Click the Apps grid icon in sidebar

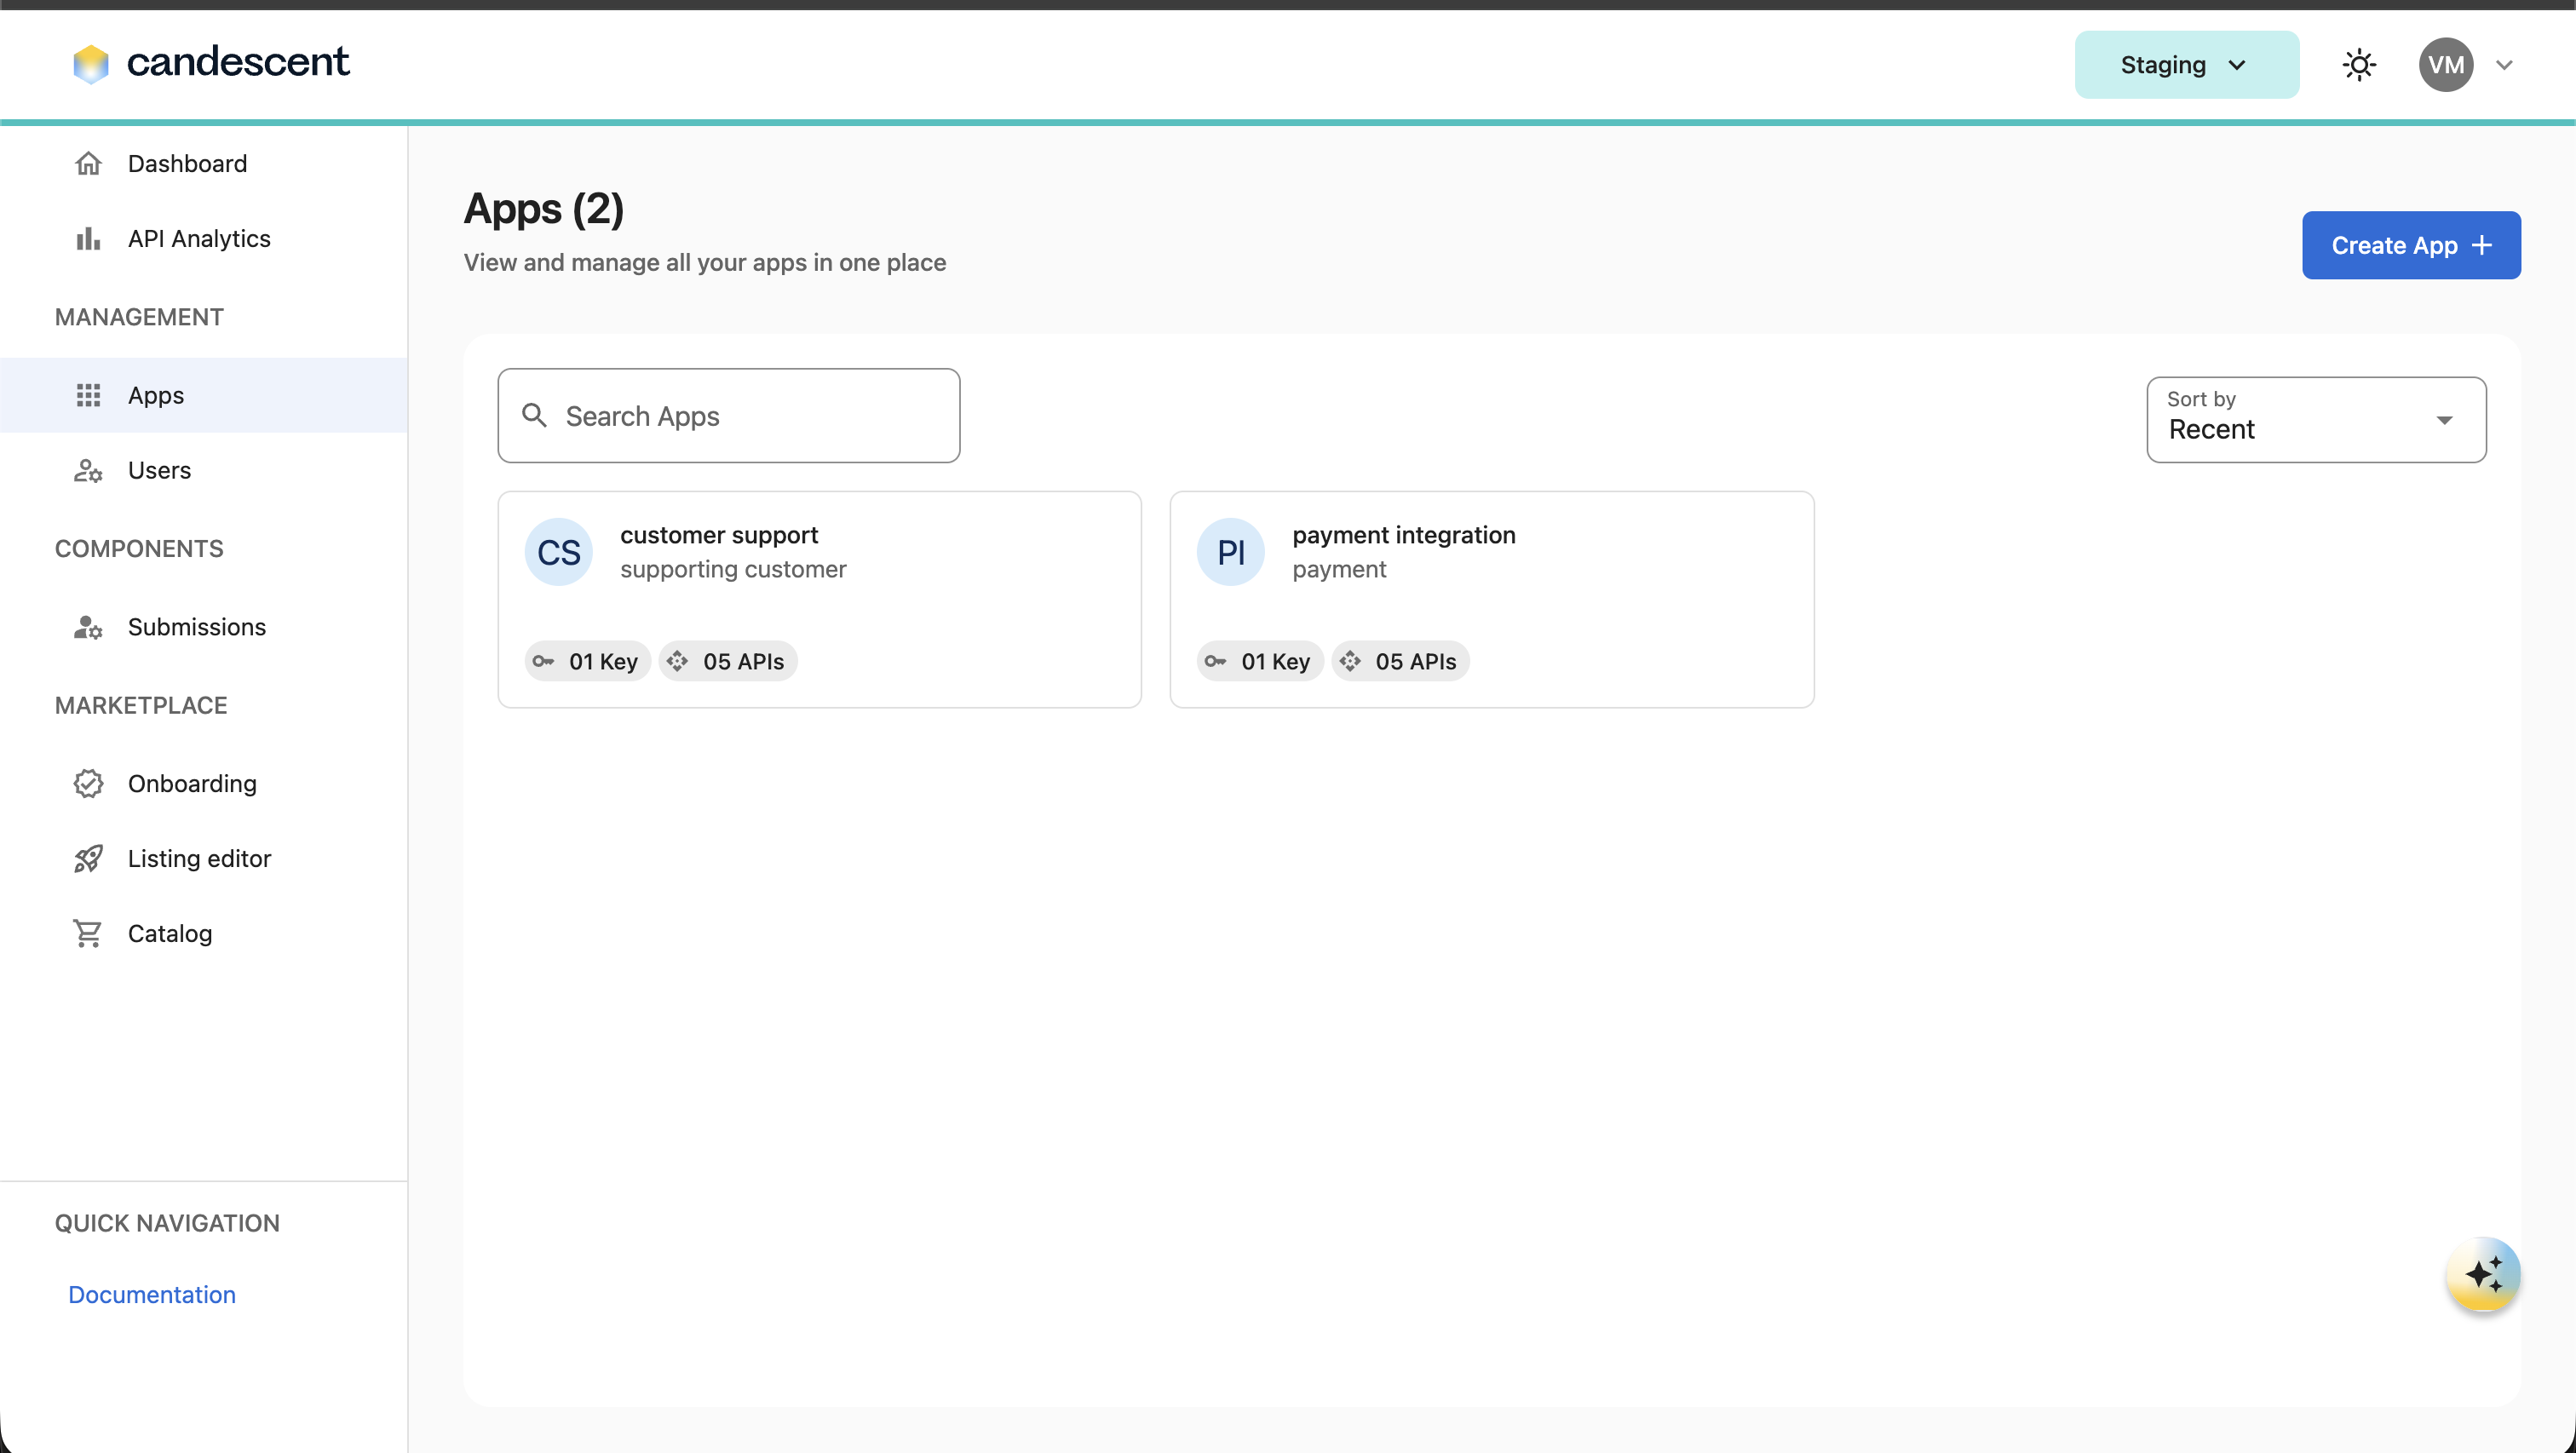click(x=88, y=395)
